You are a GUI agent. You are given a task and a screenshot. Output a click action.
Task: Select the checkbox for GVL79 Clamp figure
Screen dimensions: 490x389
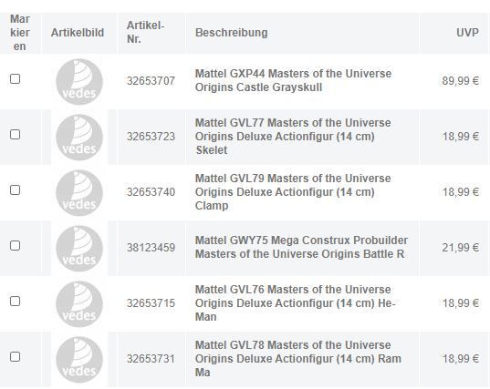coord(15,190)
